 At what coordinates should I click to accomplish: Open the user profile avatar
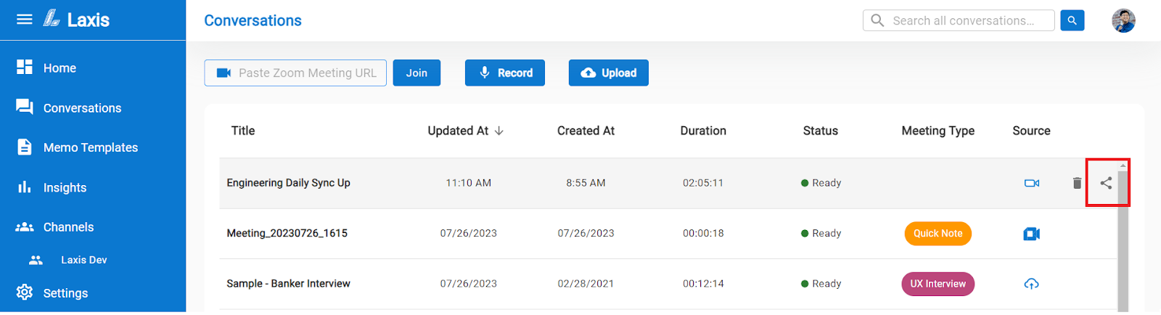point(1123,20)
